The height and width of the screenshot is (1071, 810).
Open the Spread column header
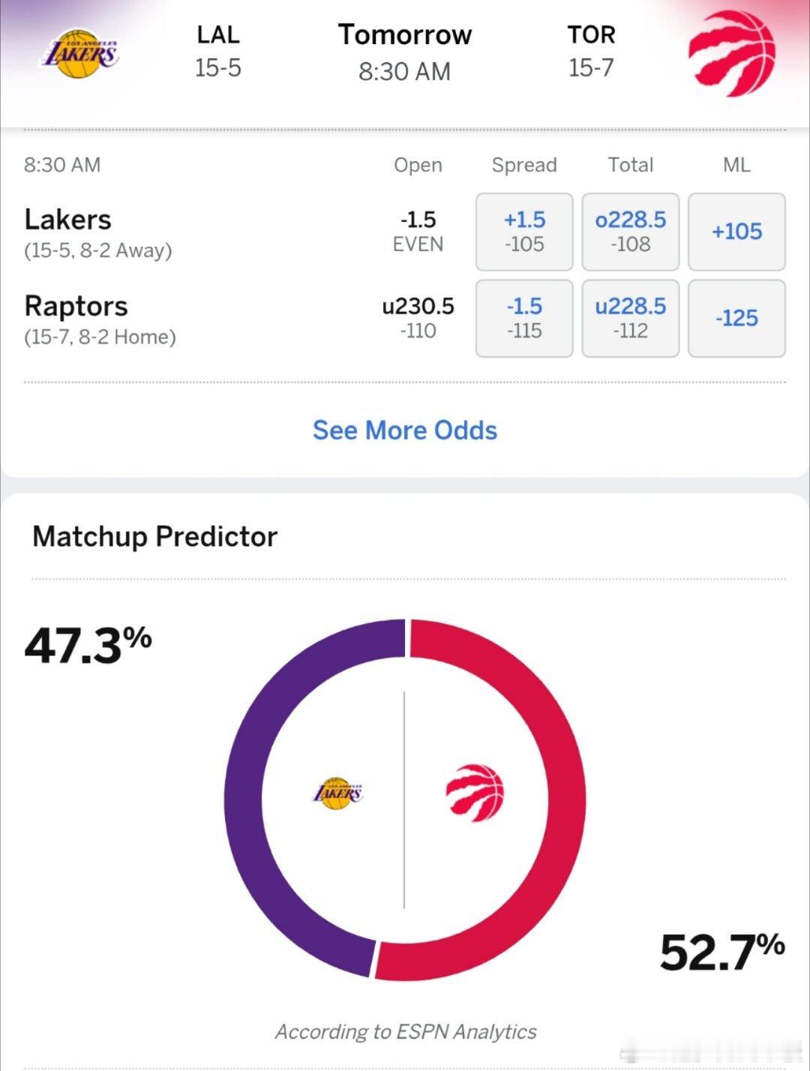point(524,165)
